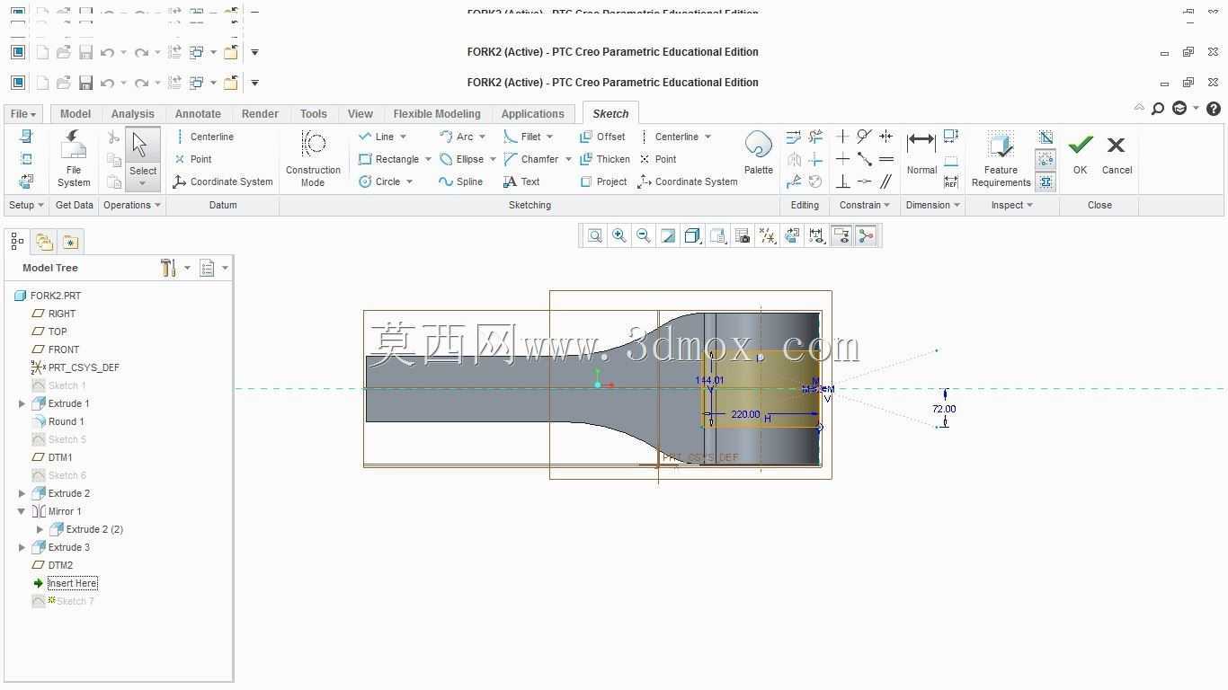Open the Rectangle dropdown arrow
The image size is (1228, 690).
pos(428,159)
